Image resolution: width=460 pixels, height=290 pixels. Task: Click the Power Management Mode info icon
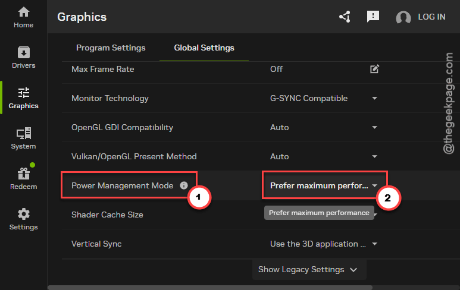tap(184, 185)
